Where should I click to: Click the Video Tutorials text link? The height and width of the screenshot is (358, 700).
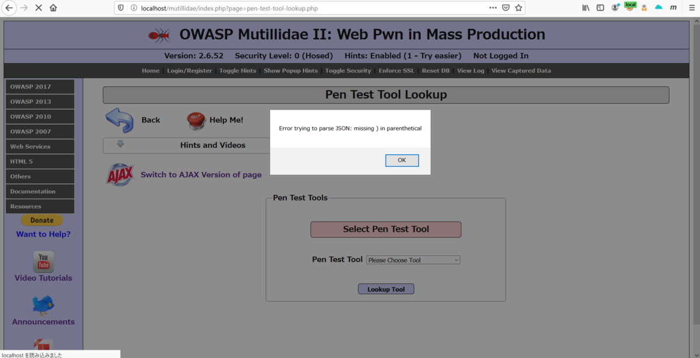(x=43, y=278)
